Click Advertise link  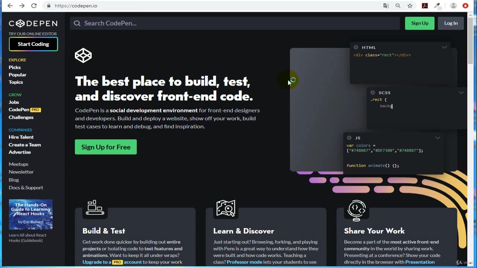pos(20,152)
